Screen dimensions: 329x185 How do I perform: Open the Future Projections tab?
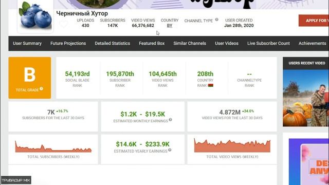click(x=68, y=43)
